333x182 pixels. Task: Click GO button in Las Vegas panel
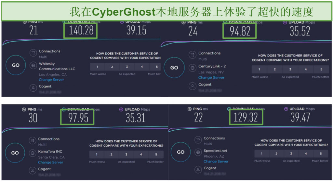coord(174,68)
